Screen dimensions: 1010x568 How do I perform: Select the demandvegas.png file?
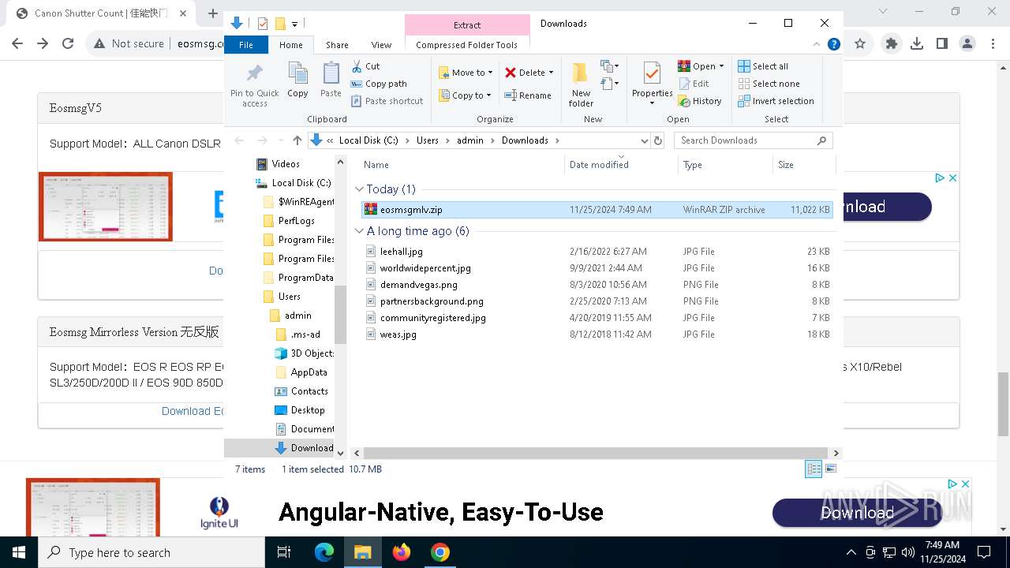[x=597, y=285]
